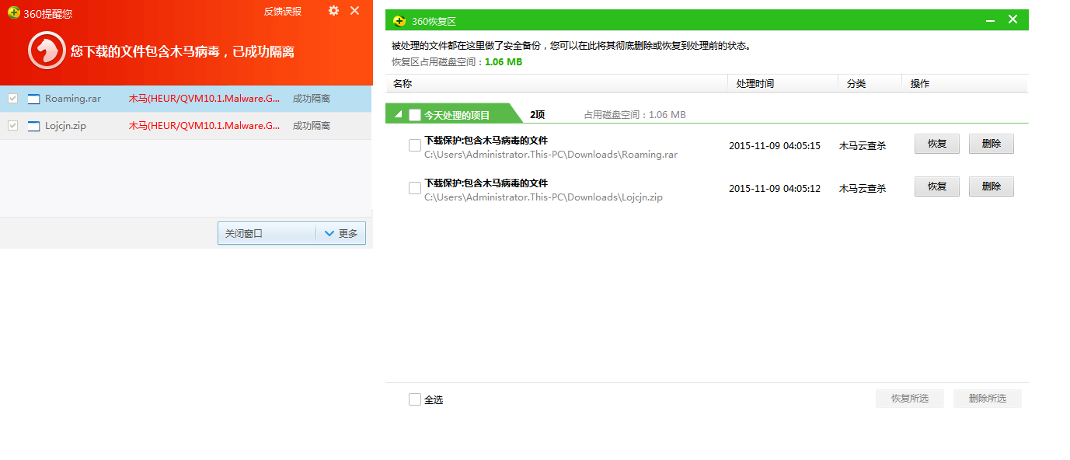Image resolution: width=1070 pixels, height=460 pixels.
Task: Click the path C:\...\Downloads\Roaming.rar
Action: click(x=551, y=155)
